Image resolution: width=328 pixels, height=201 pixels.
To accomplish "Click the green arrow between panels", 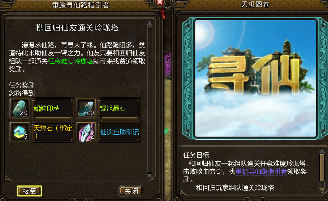I will tap(166, 131).
